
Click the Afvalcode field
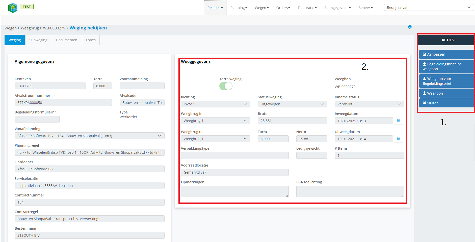point(142,103)
